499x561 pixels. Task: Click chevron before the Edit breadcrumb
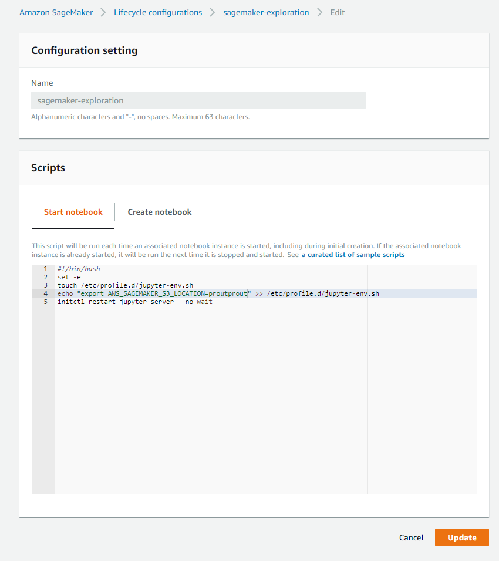pos(319,12)
